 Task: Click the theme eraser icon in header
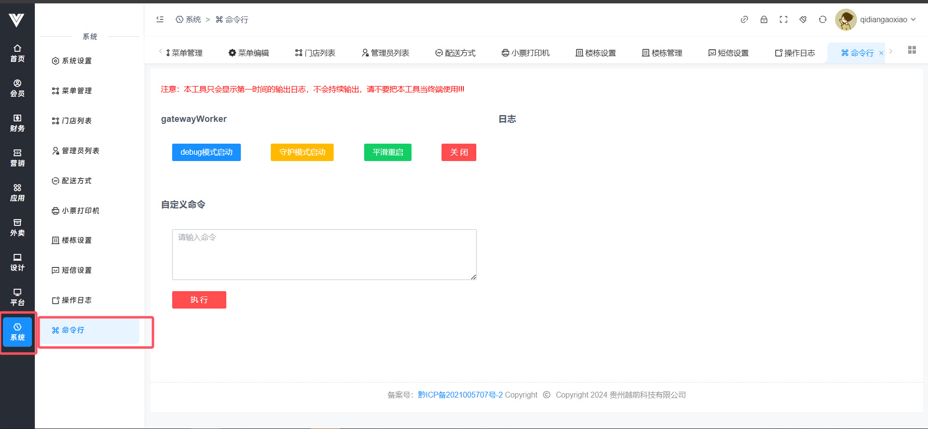tap(803, 19)
